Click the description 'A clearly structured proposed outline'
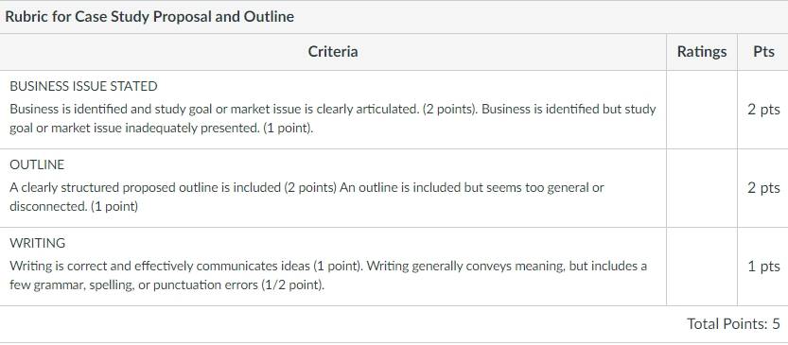The image size is (788, 345). coord(306,197)
